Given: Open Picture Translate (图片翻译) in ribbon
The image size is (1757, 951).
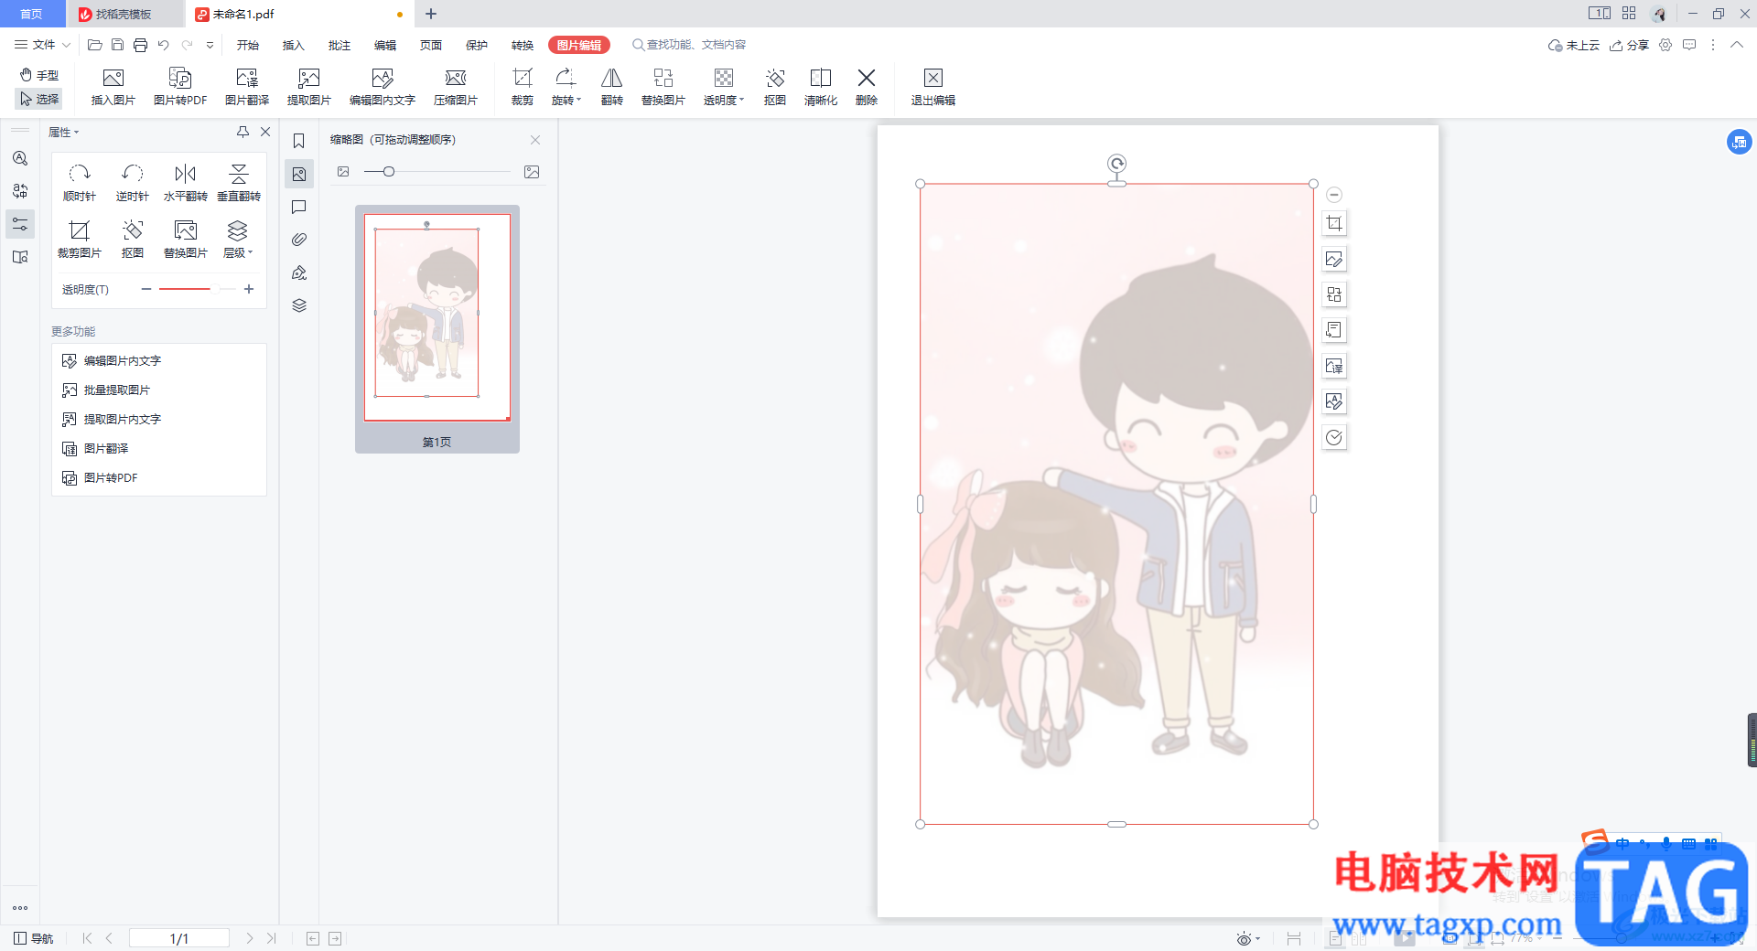Looking at the screenshot, I should point(247,87).
